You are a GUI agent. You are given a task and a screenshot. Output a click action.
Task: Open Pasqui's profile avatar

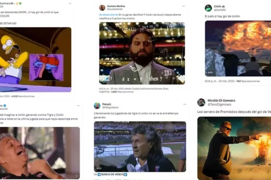point(97,106)
